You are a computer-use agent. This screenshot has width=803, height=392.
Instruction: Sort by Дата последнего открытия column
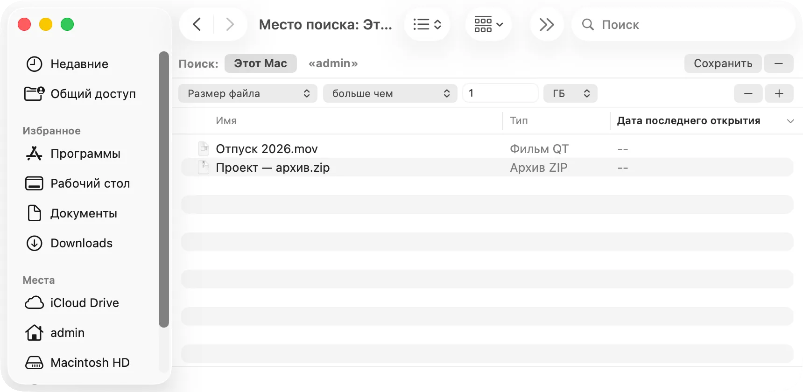[x=689, y=121]
